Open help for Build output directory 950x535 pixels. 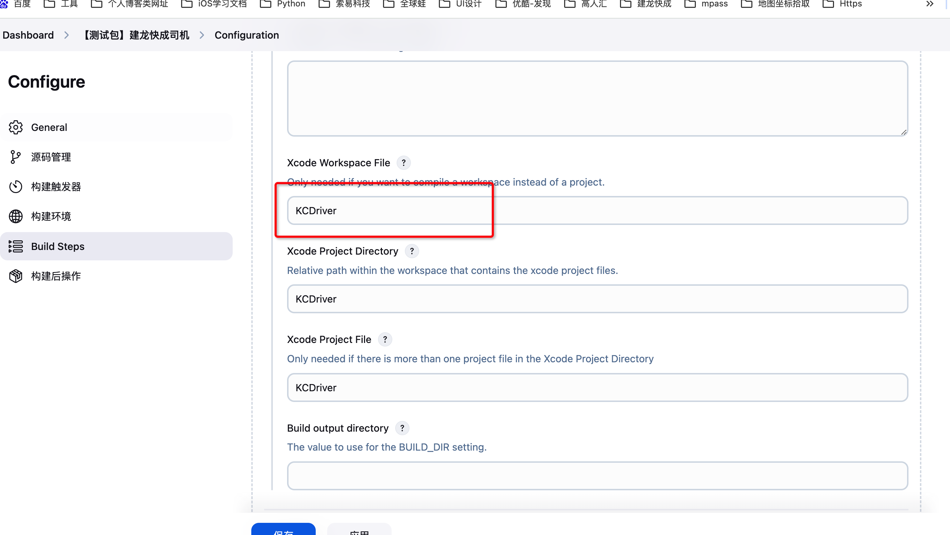(402, 428)
